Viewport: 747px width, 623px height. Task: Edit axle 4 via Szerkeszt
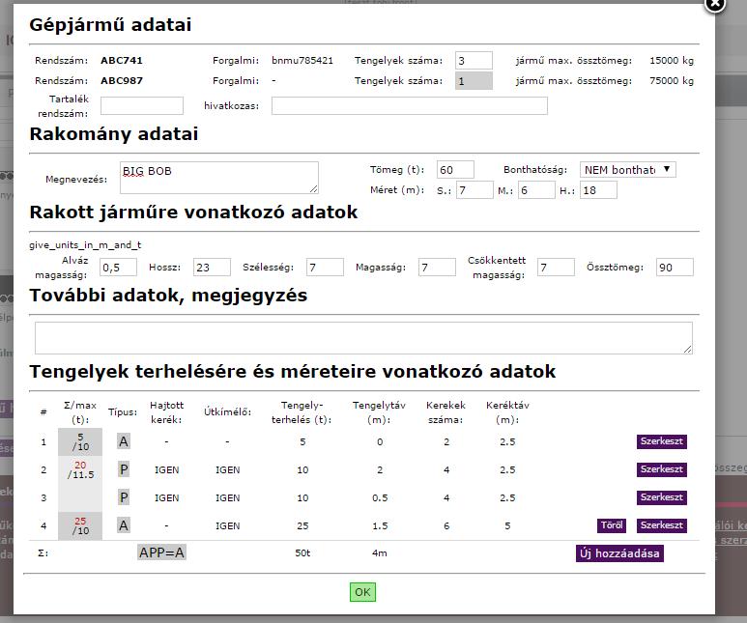(662, 524)
